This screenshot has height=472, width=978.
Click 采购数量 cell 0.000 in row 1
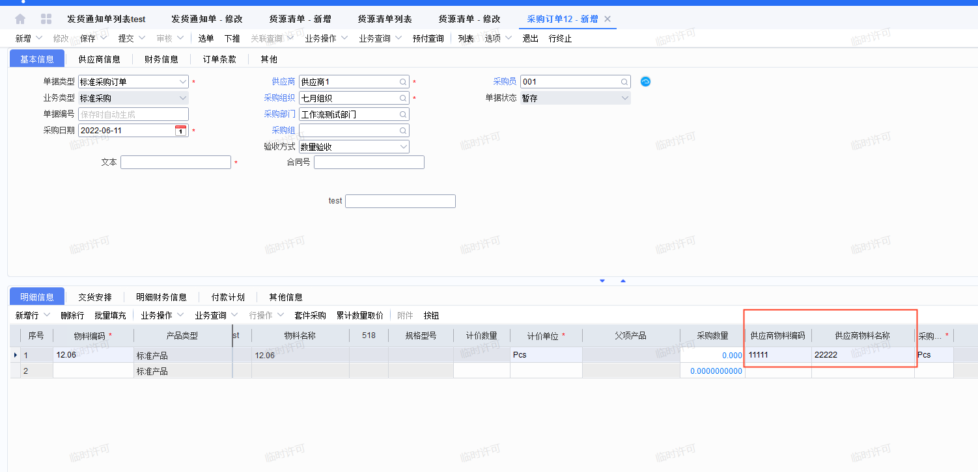pyautogui.click(x=712, y=355)
